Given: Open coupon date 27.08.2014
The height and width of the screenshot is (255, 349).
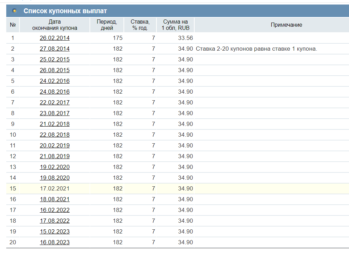Looking at the screenshot, I should coord(54,49).
